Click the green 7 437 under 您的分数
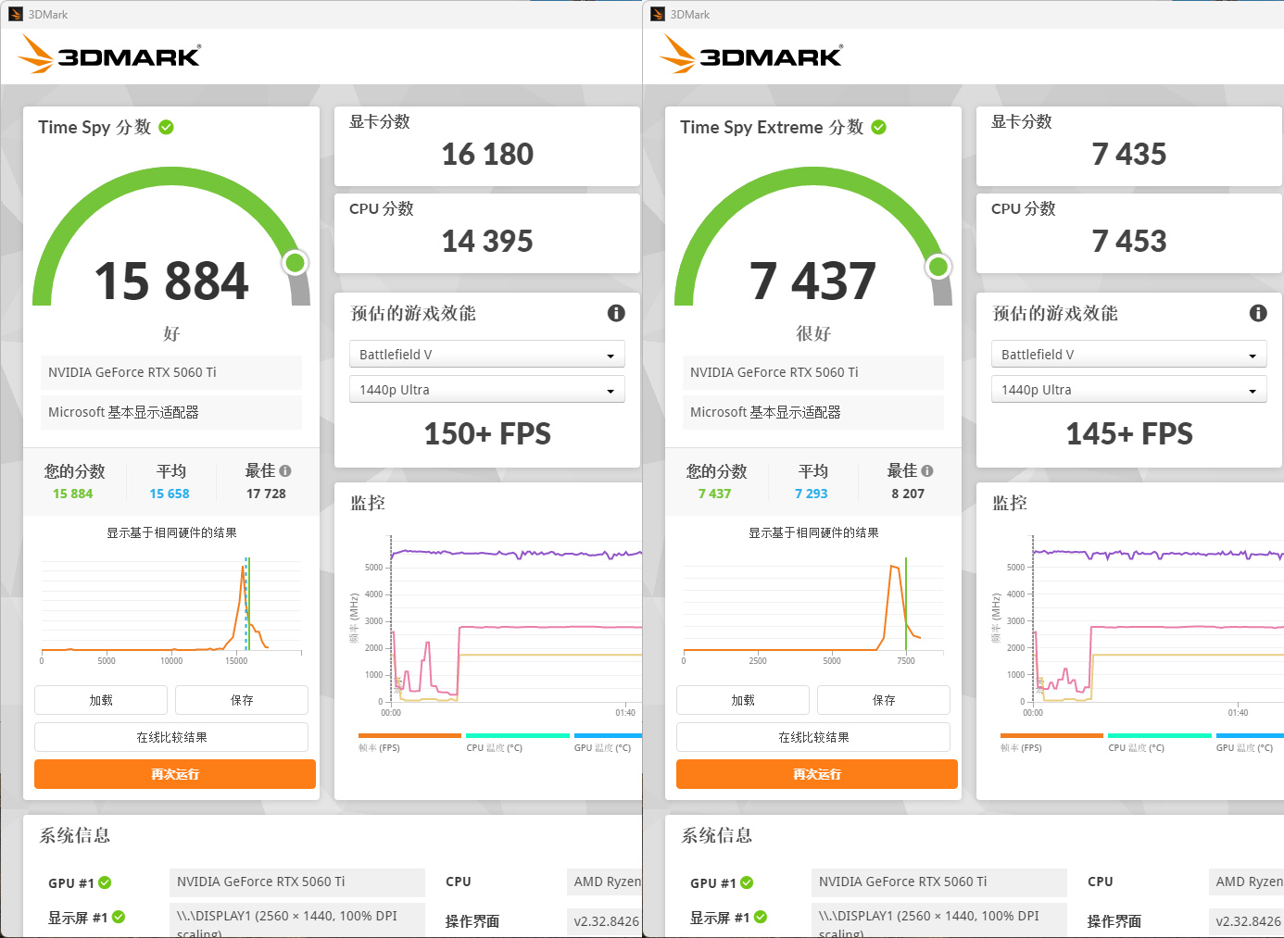Screen dimensions: 1284x938 pos(715,494)
